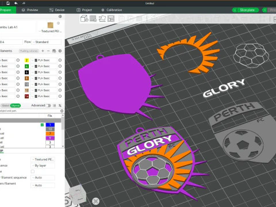
Task: Toggle the Advanced switch
Action: tap(48, 105)
